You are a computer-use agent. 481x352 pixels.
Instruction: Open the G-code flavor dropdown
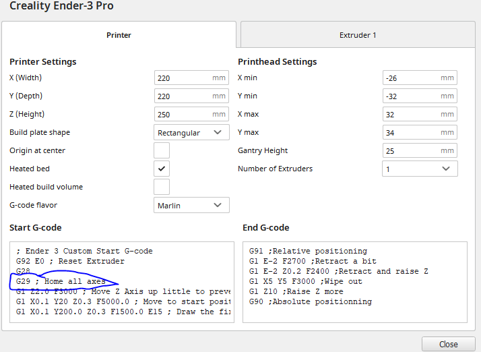point(191,205)
